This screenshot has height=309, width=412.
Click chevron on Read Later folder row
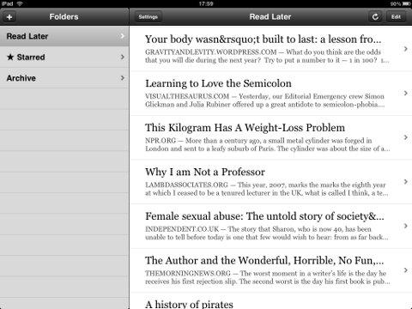(123, 36)
